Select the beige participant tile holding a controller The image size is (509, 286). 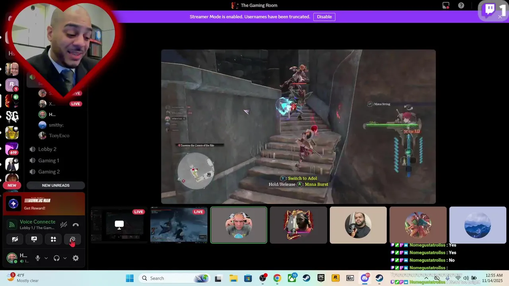(x=358, y=225)
